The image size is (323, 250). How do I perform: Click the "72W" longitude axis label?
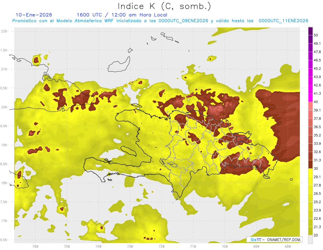coord(161,246)
